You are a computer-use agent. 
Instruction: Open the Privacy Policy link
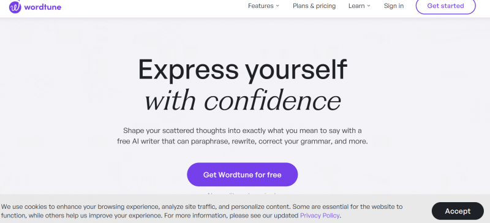click(x=320, y=216)
